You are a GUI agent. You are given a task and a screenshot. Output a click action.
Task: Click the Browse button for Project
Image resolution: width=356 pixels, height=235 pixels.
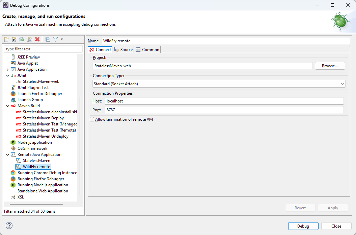tap(330, 66)
